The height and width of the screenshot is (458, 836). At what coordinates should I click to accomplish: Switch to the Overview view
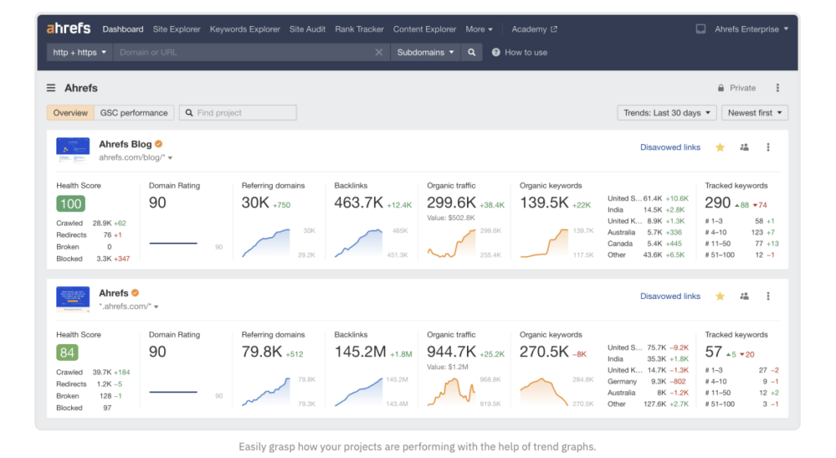point(70,113)
